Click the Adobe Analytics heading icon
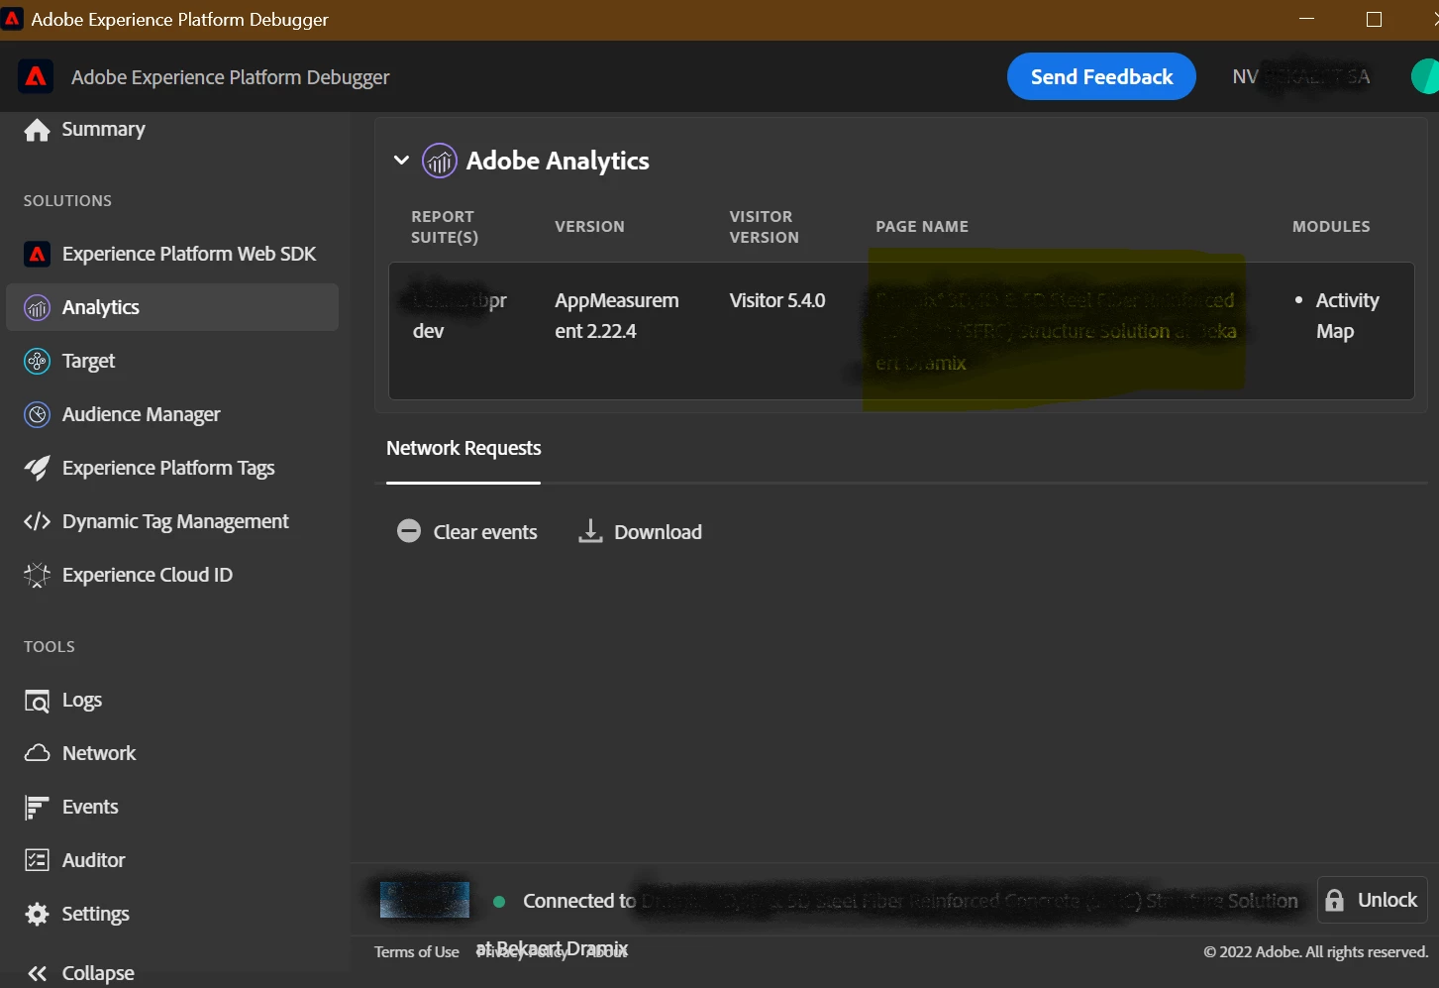 pos(440,161)
